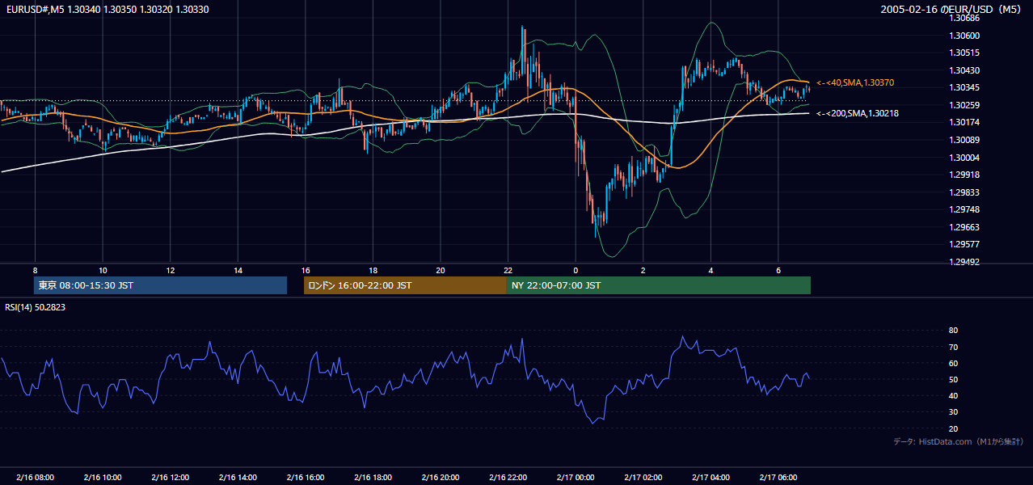Viewport: 1033px width, 485px height.
Task: Select the Tokyo 08:00-15:30 JST session bar
Action: tap(160, 285)
